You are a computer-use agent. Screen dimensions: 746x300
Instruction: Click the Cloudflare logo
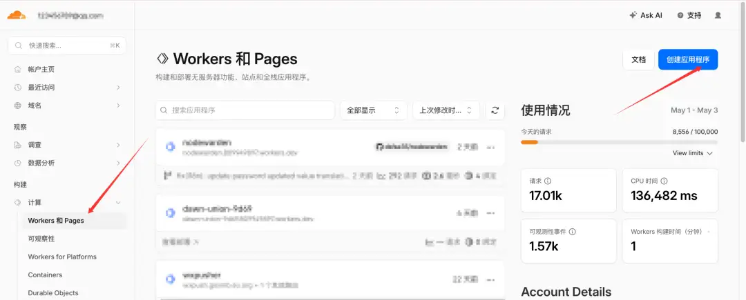coord(16,14)
